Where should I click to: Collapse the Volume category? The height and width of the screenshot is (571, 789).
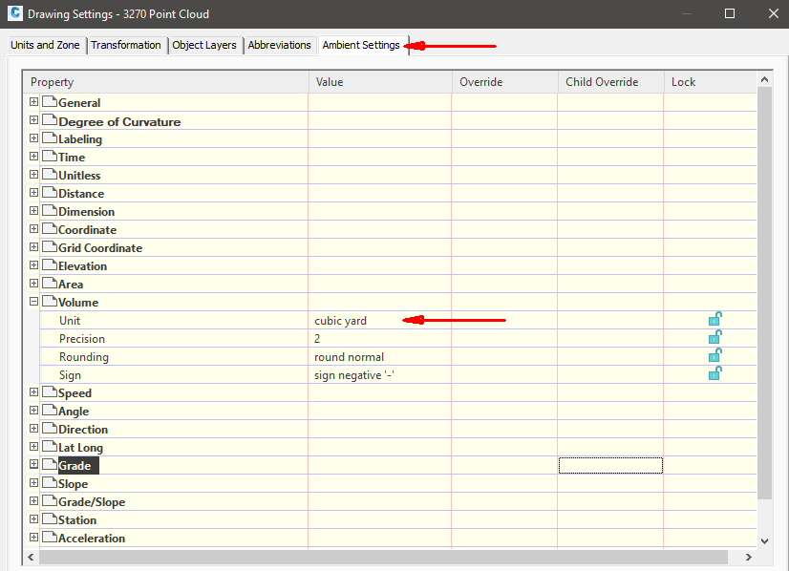33,301
